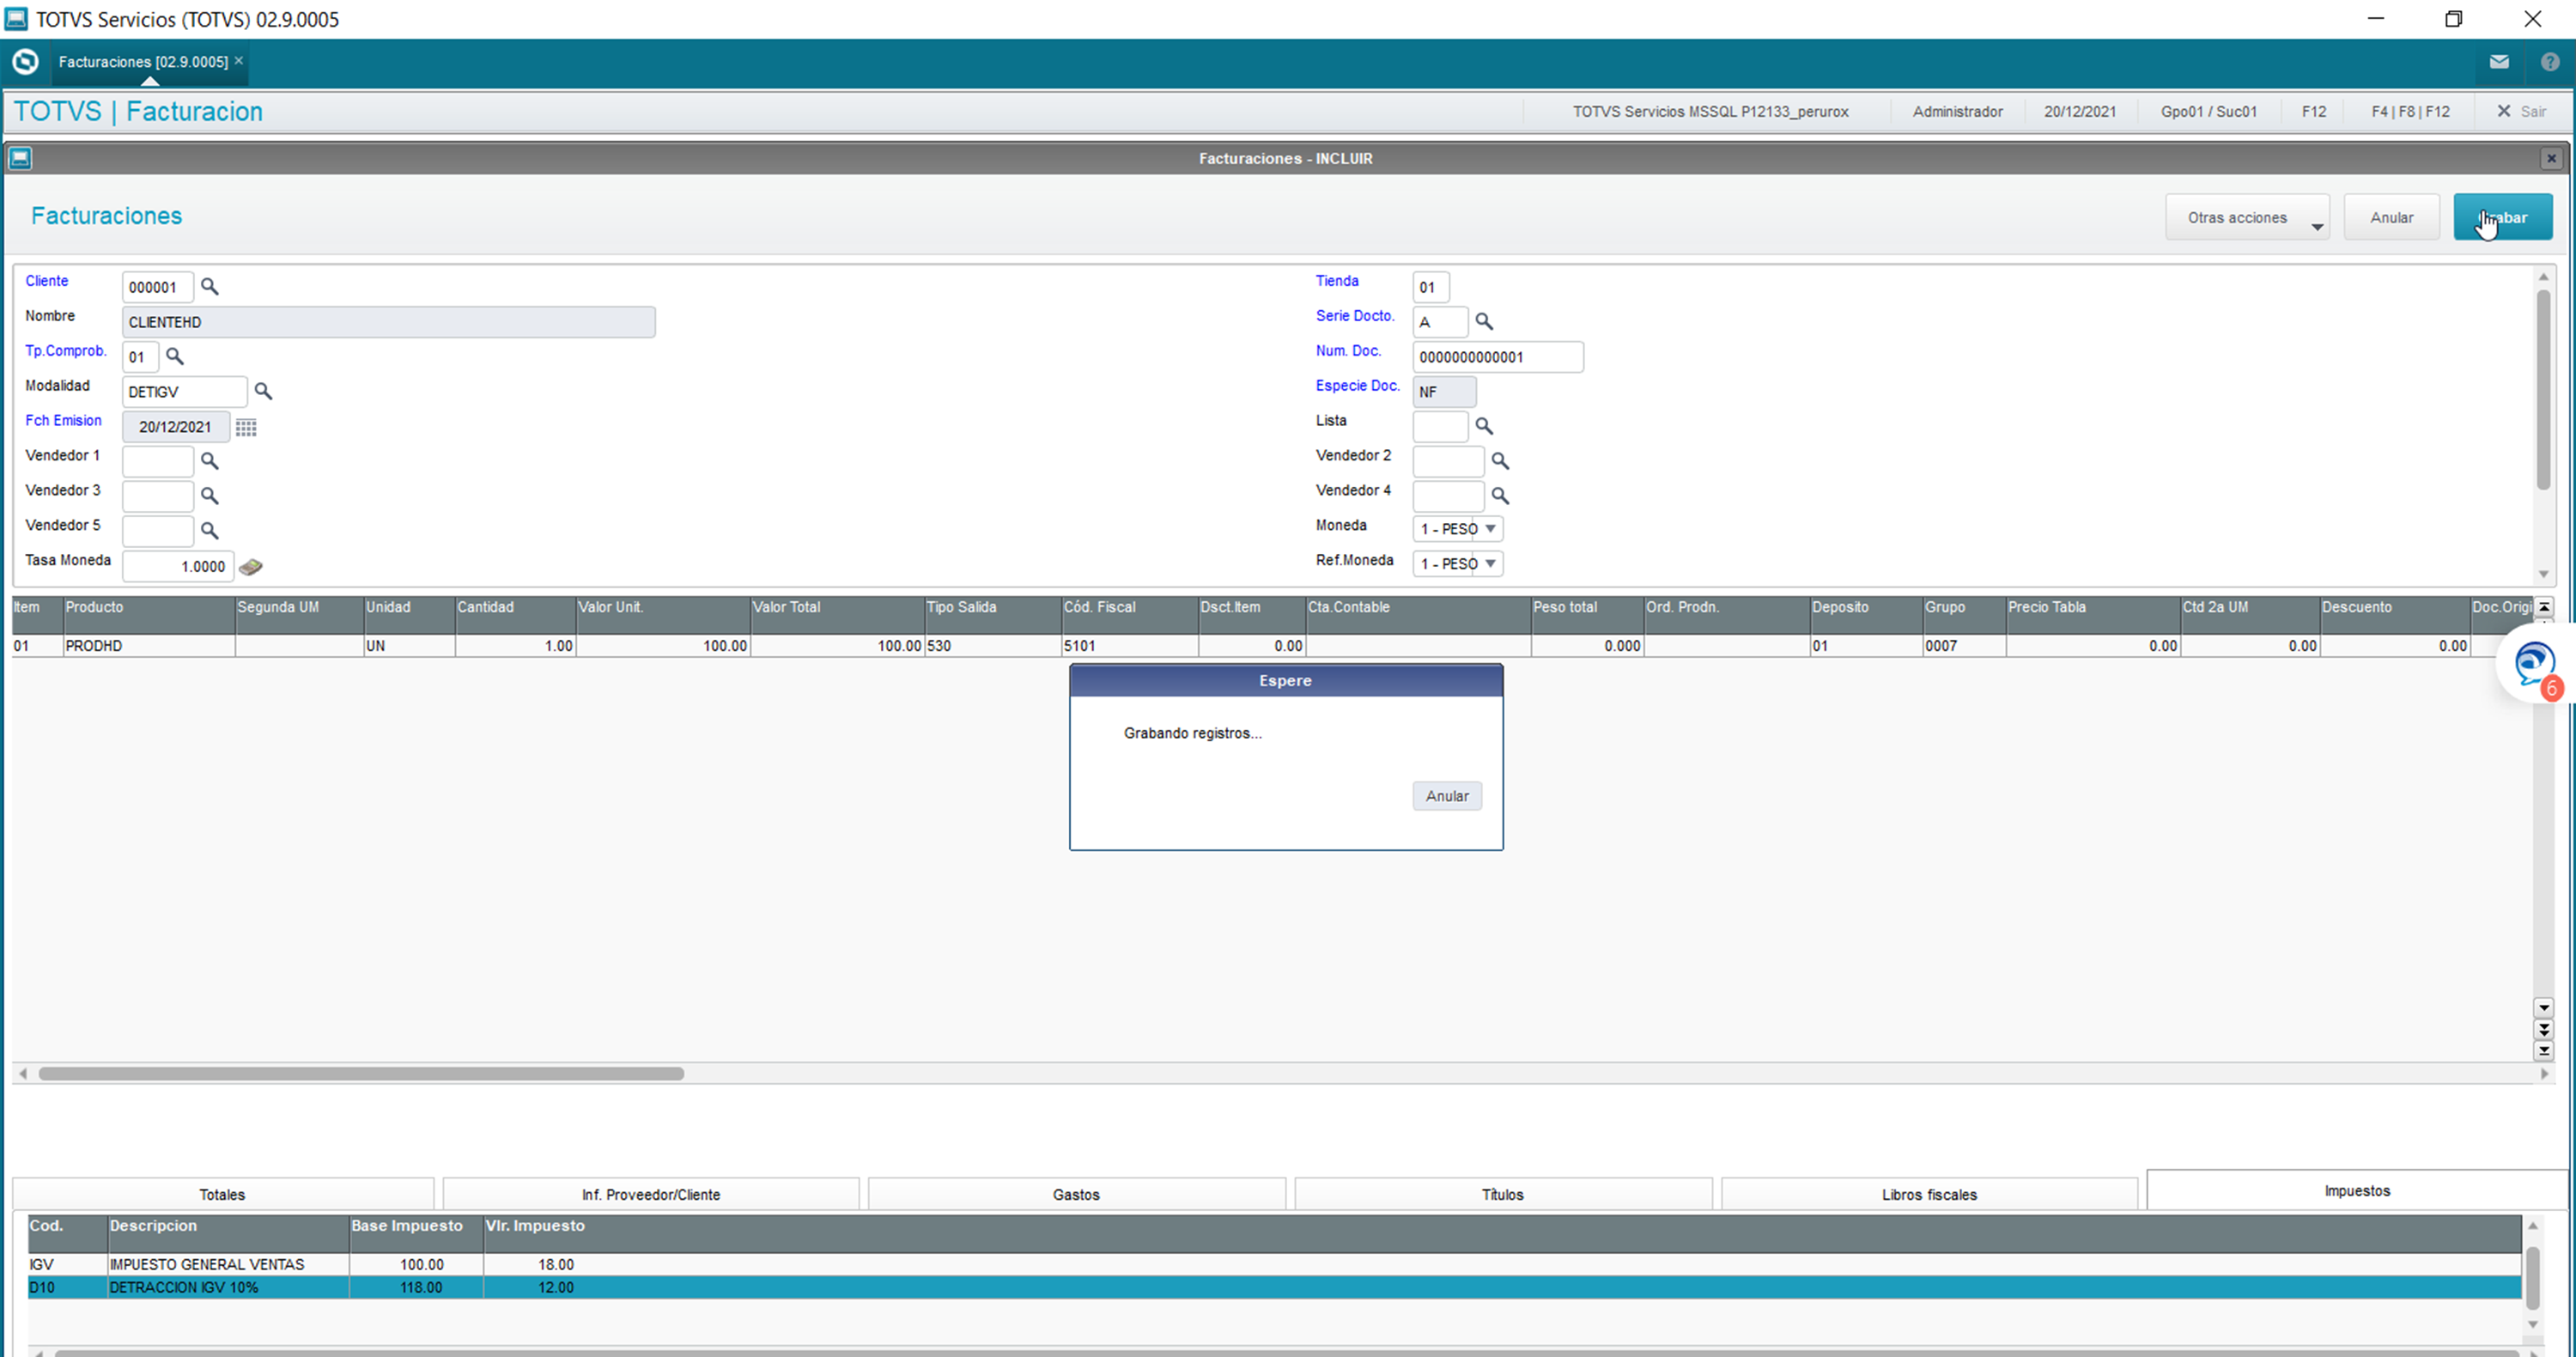Switch to the Gastos tab
This screenshot has width=2576, height=1357.
(x=1076, y=1194)
